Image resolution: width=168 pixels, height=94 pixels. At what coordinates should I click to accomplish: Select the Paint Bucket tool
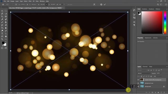tap(2, 28)
